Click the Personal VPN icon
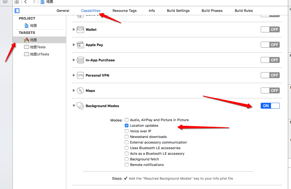 point(80,75)
